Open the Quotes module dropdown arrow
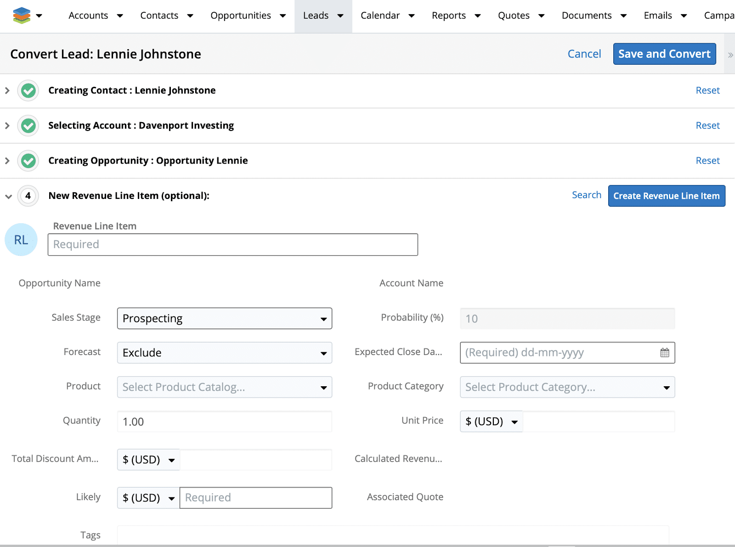Screen dimensions: 735x547 click(x=542, y=16)
